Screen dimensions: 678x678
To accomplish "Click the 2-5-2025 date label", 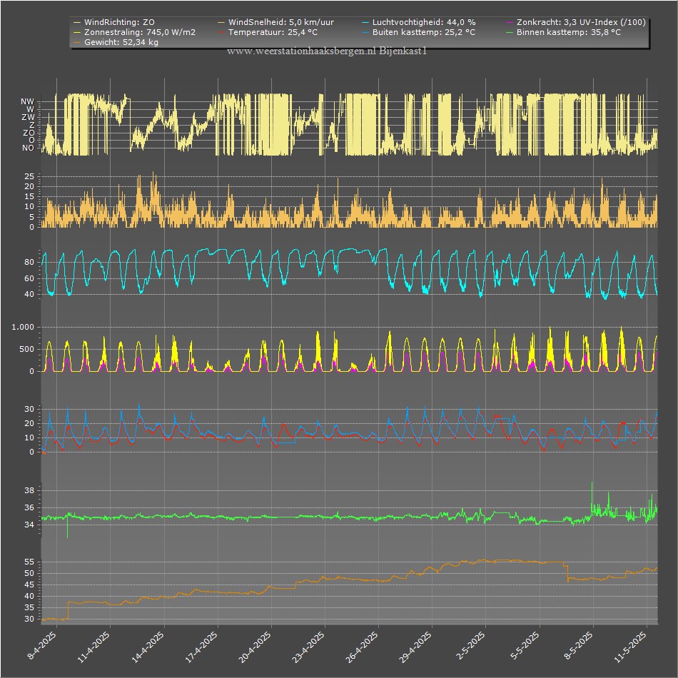I will tap(471, 646).
